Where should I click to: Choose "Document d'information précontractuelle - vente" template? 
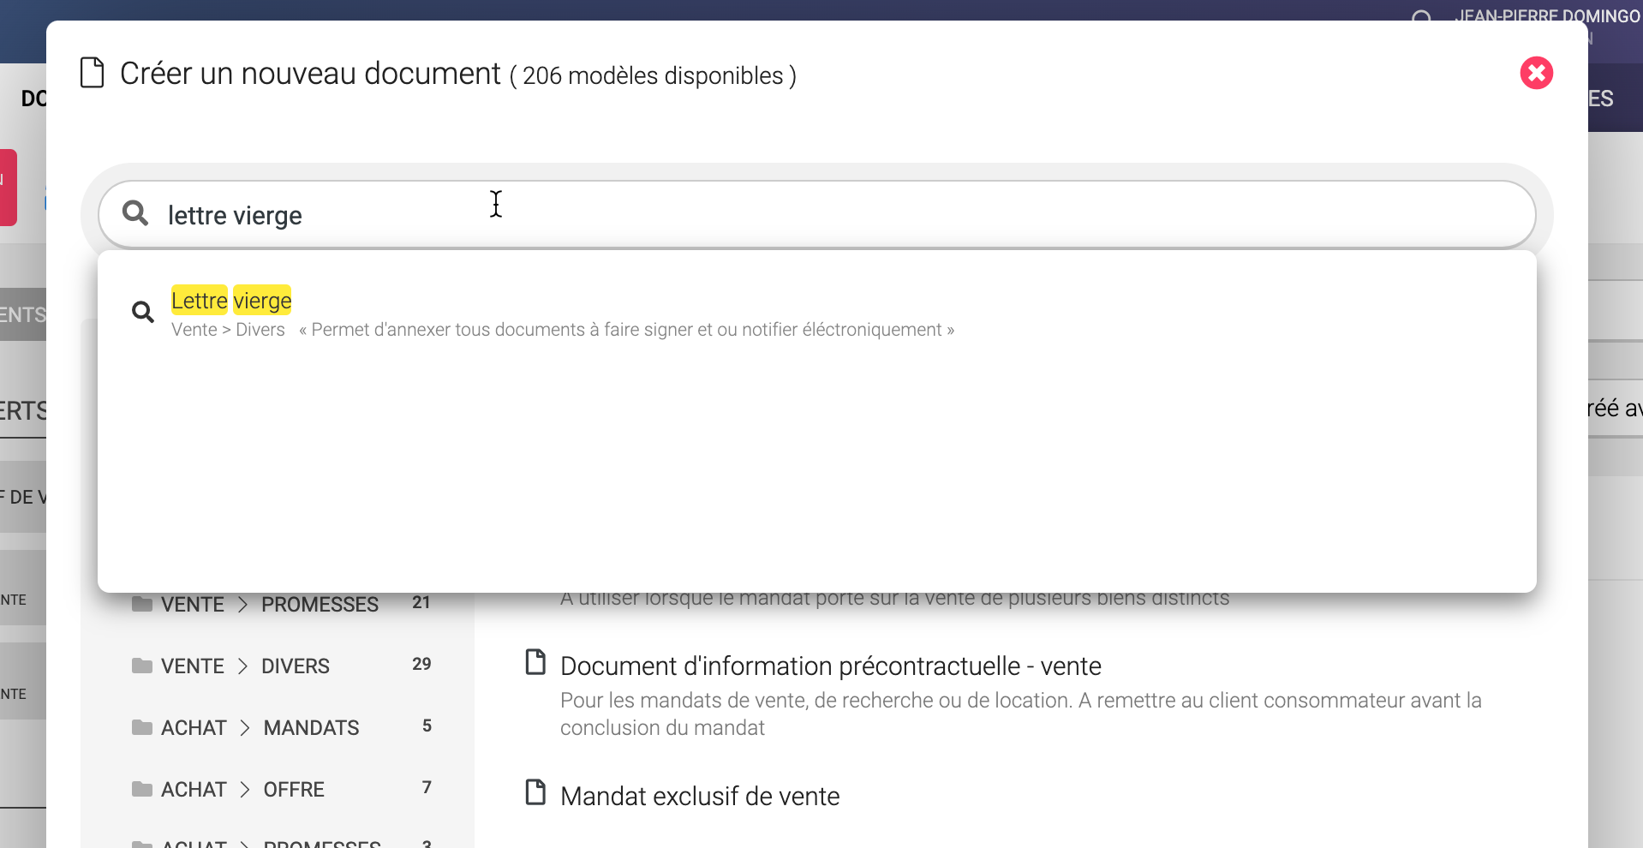830,666
